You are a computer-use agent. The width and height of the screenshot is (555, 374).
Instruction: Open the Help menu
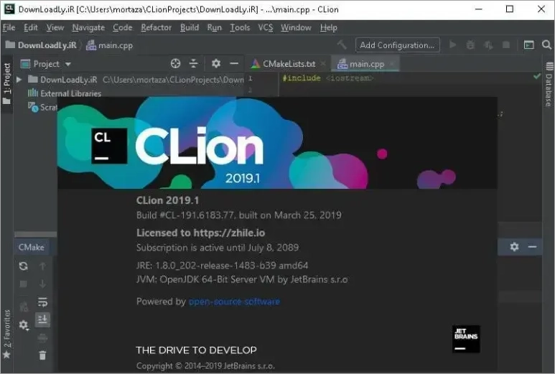(328, 27)
